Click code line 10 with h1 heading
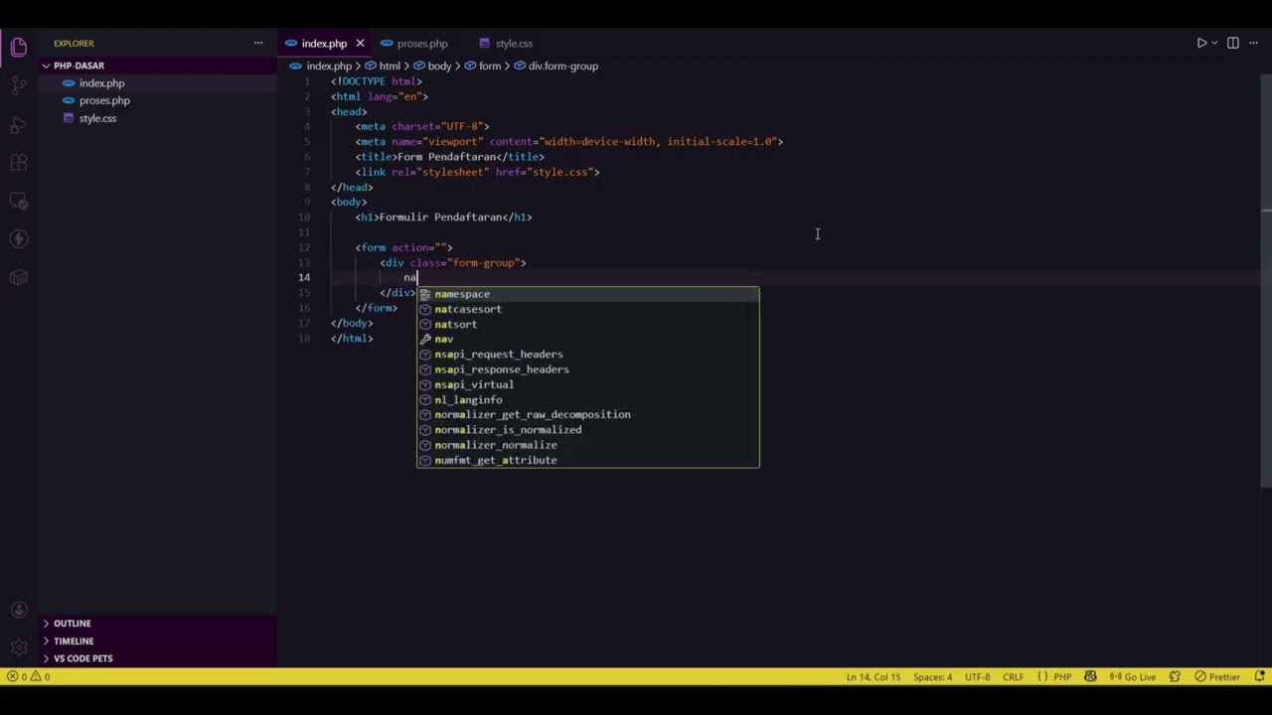Viewport: 1272px width, 715px height. [443, 217]
